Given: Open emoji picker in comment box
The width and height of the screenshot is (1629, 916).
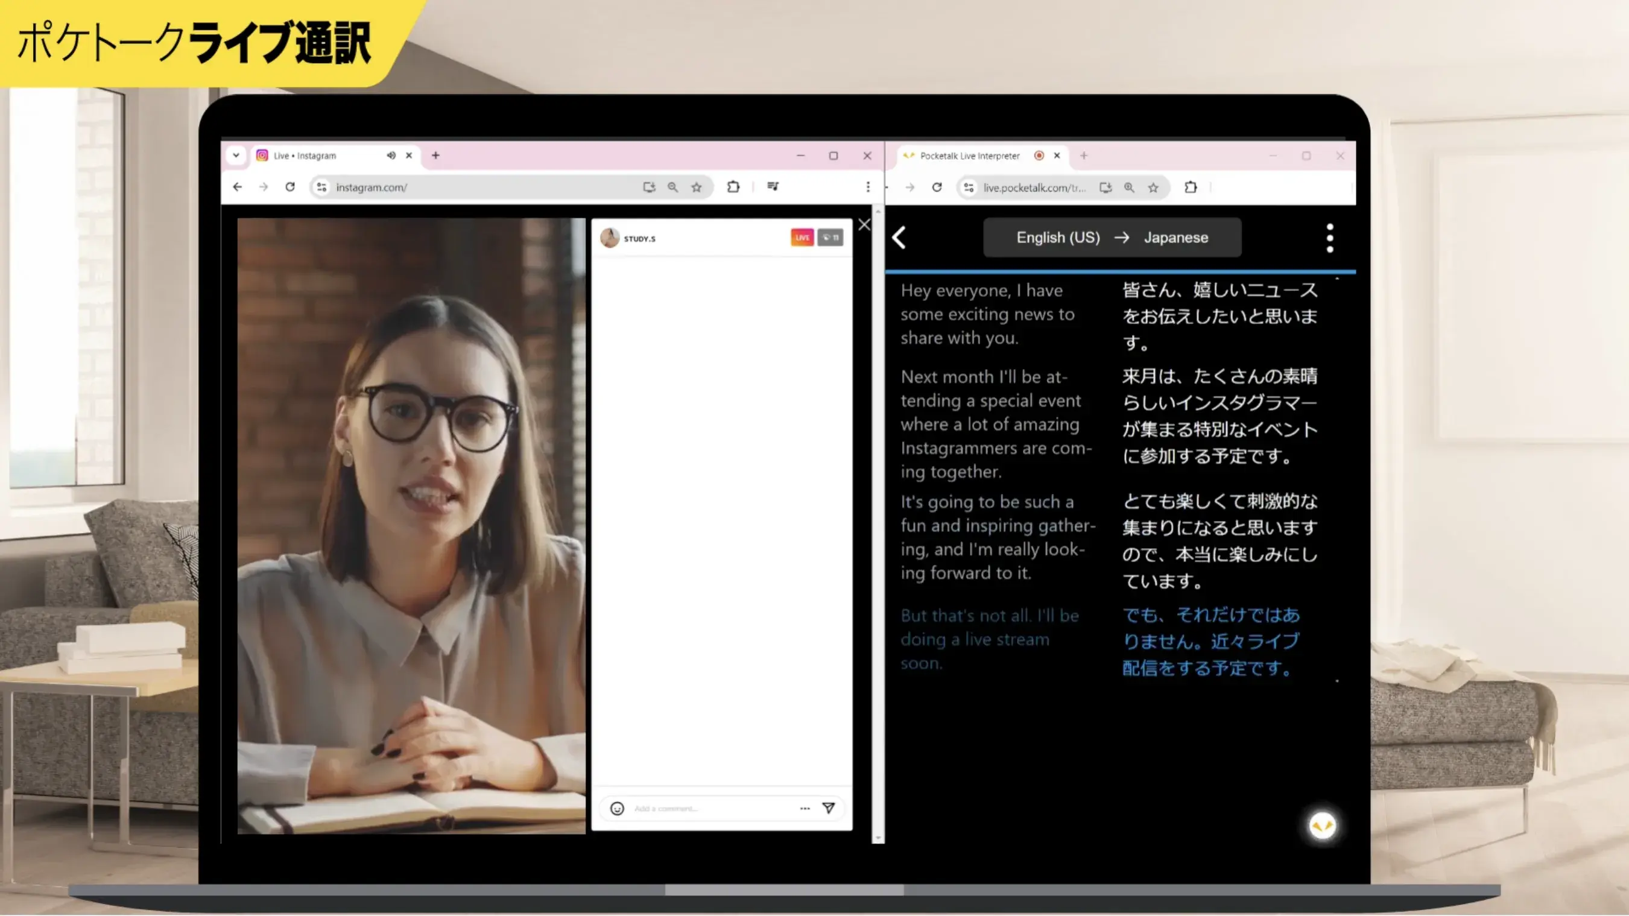Looking at the screenshot, I should [617, 809].
